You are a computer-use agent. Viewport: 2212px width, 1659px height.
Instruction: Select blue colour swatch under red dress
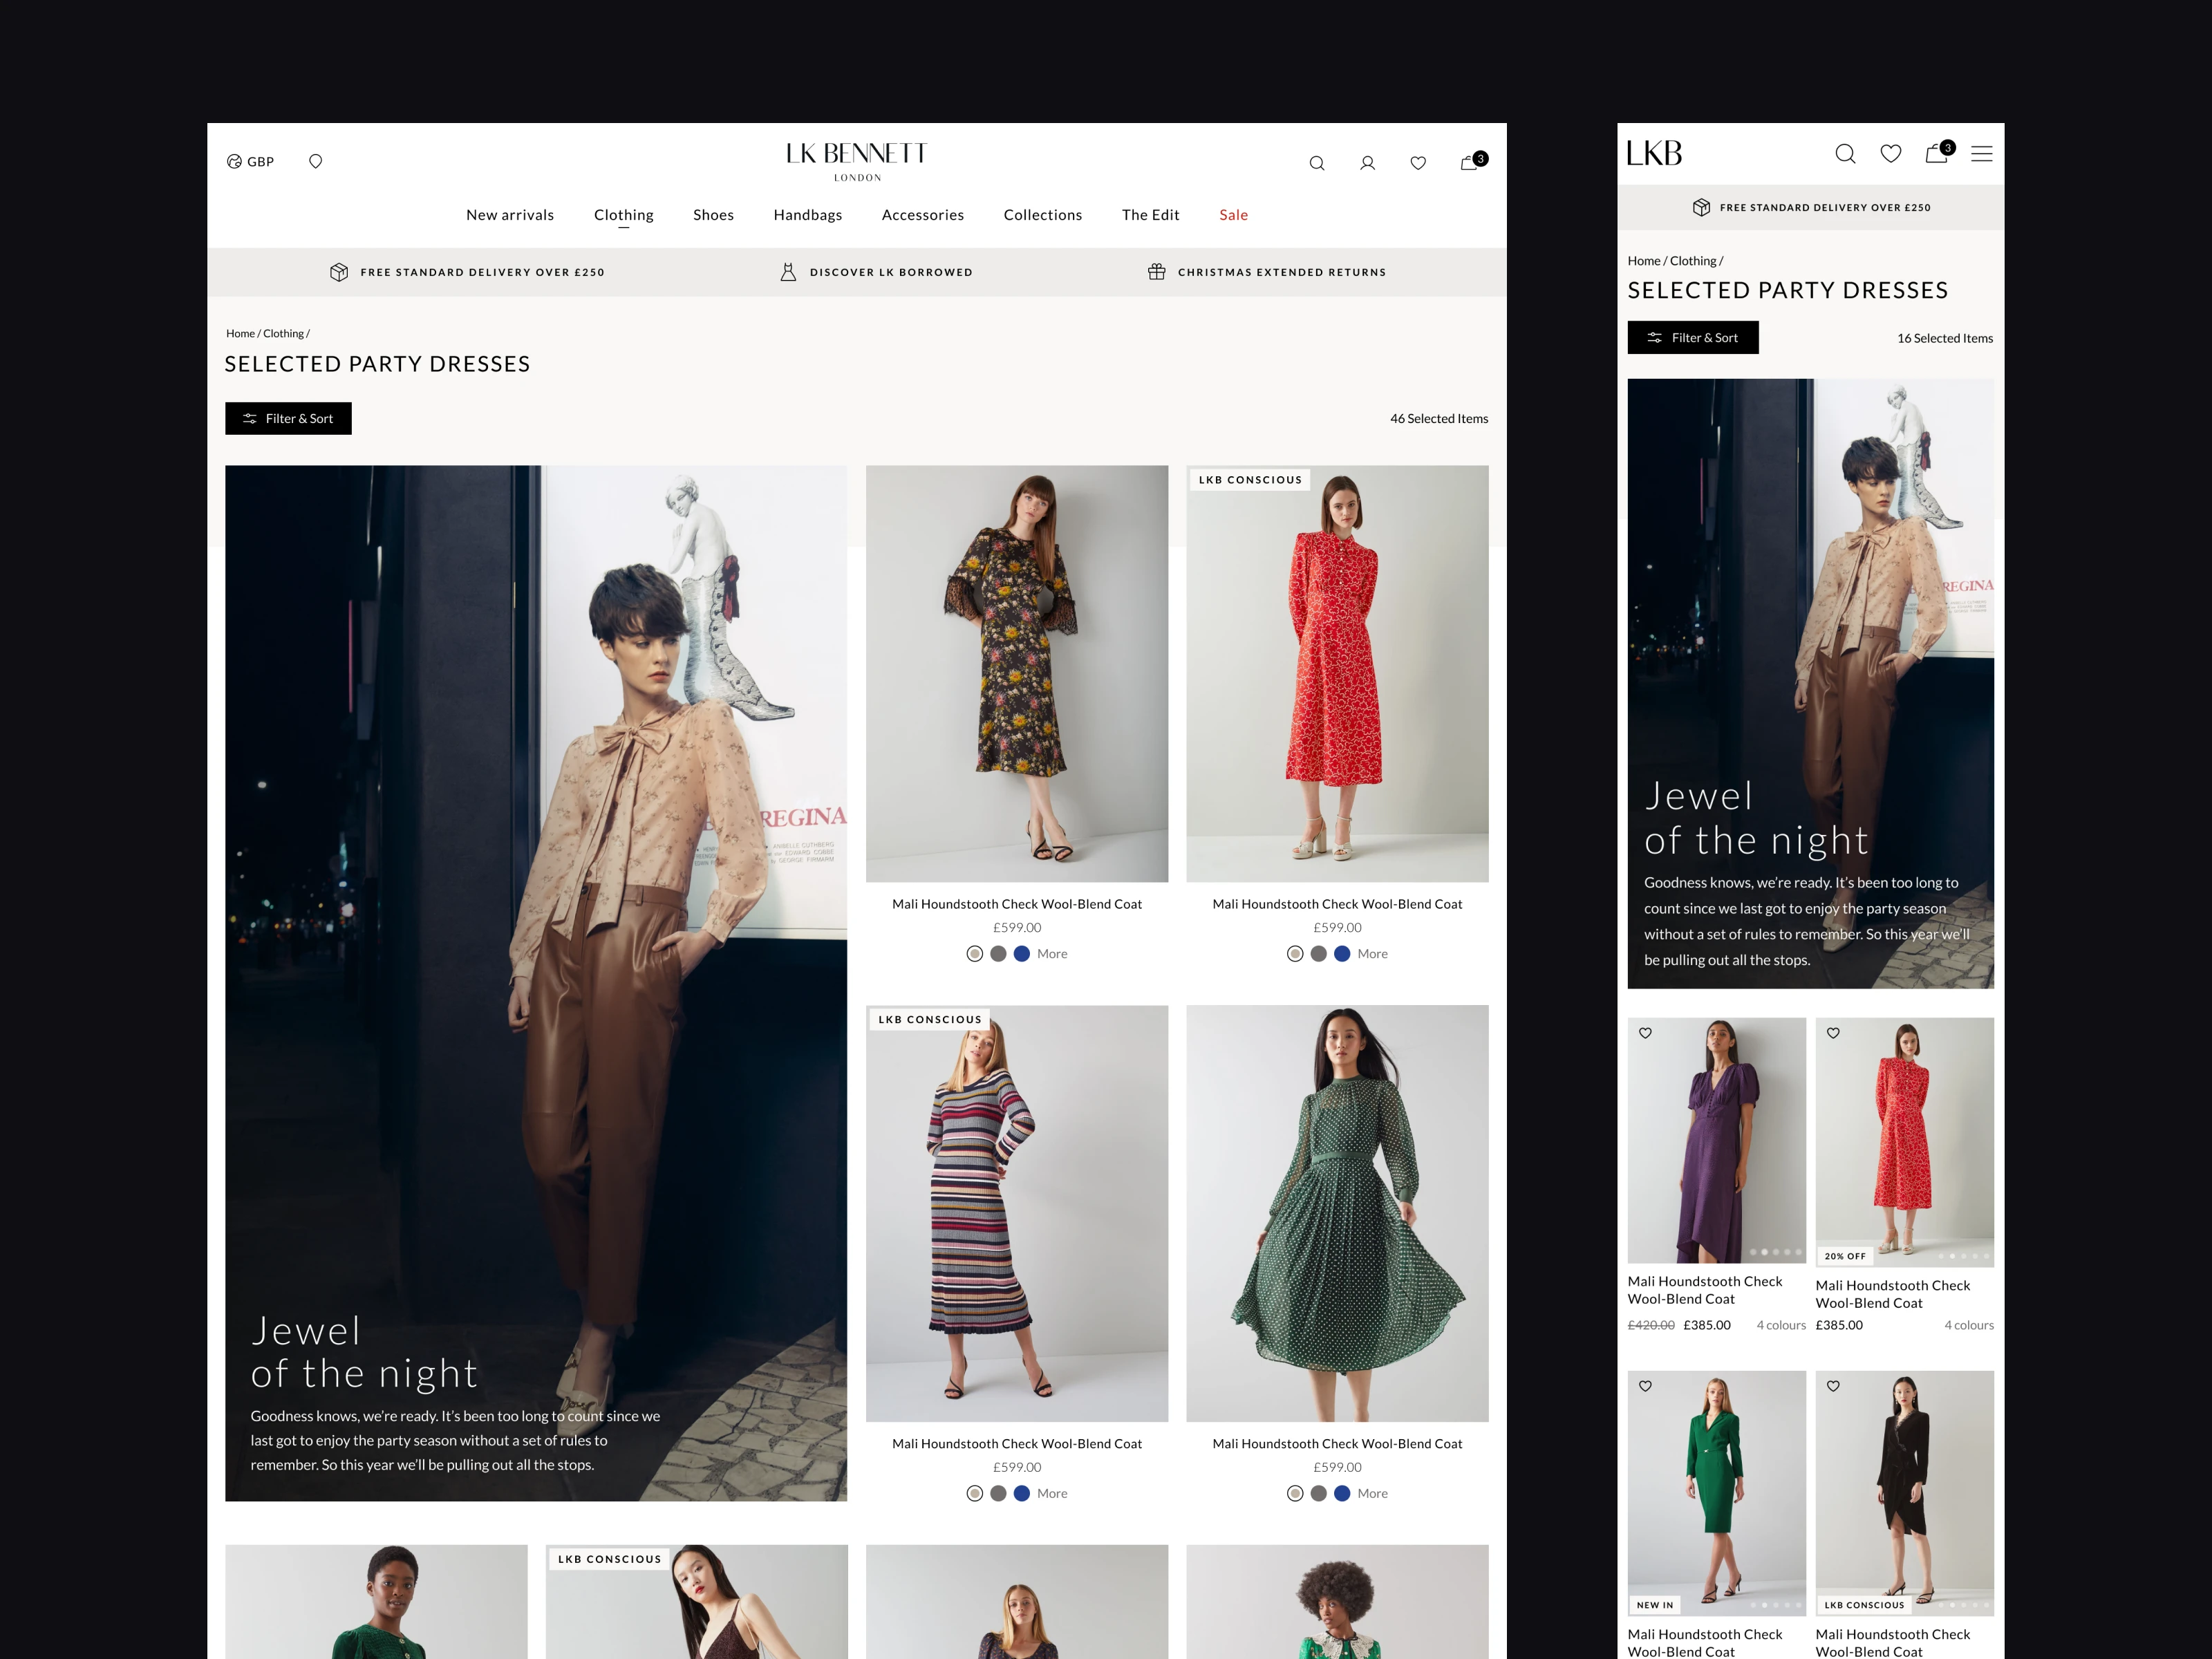coord(1342,954)
